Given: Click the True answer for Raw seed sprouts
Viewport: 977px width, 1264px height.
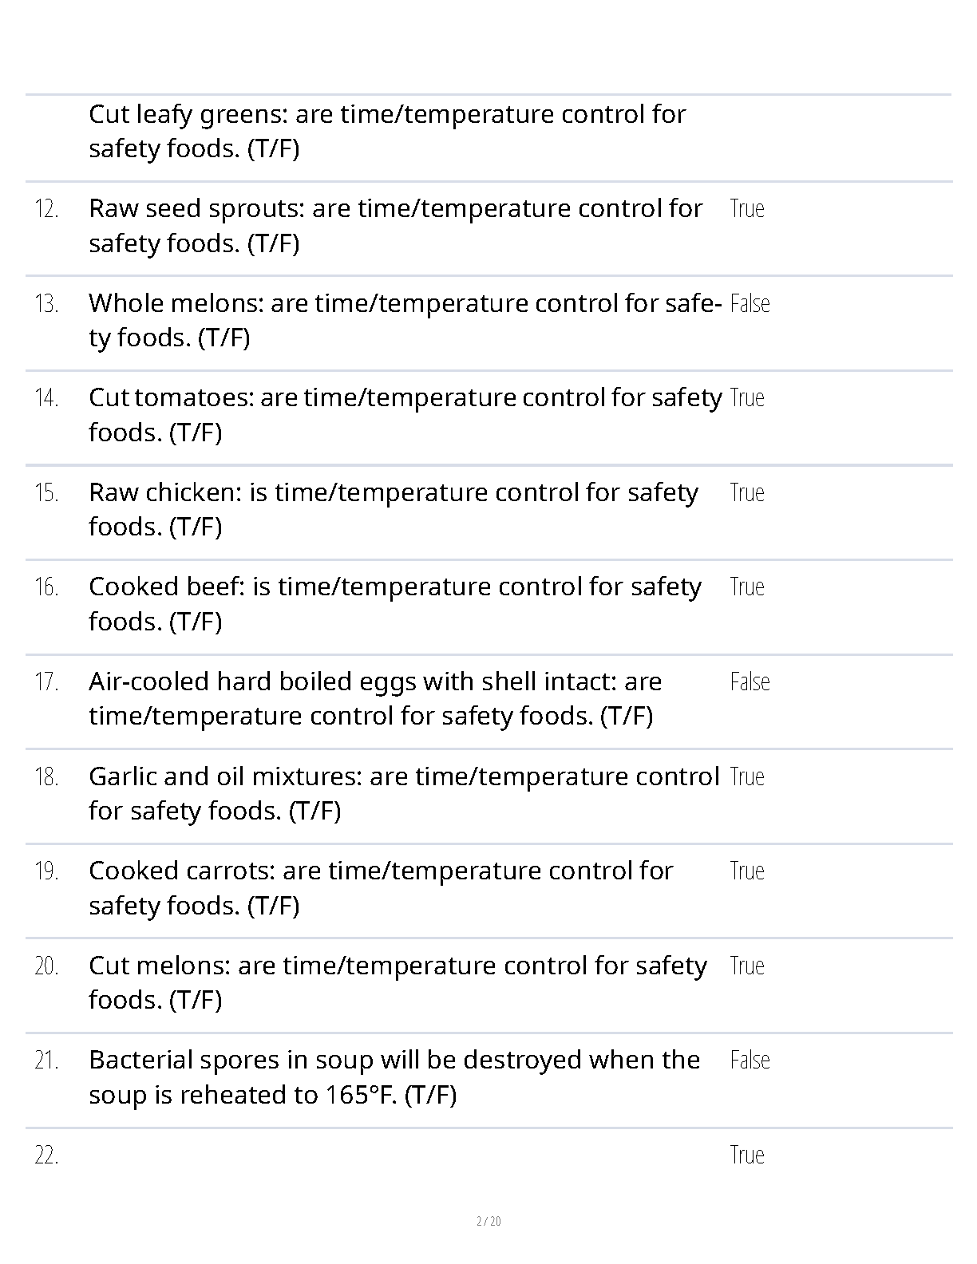Looking at the screenshot, I should 747,208.
